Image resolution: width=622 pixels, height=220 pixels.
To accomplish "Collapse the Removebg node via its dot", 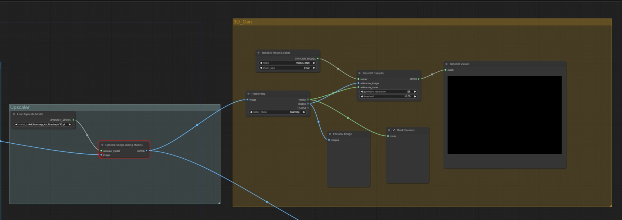I will point(248,94).
